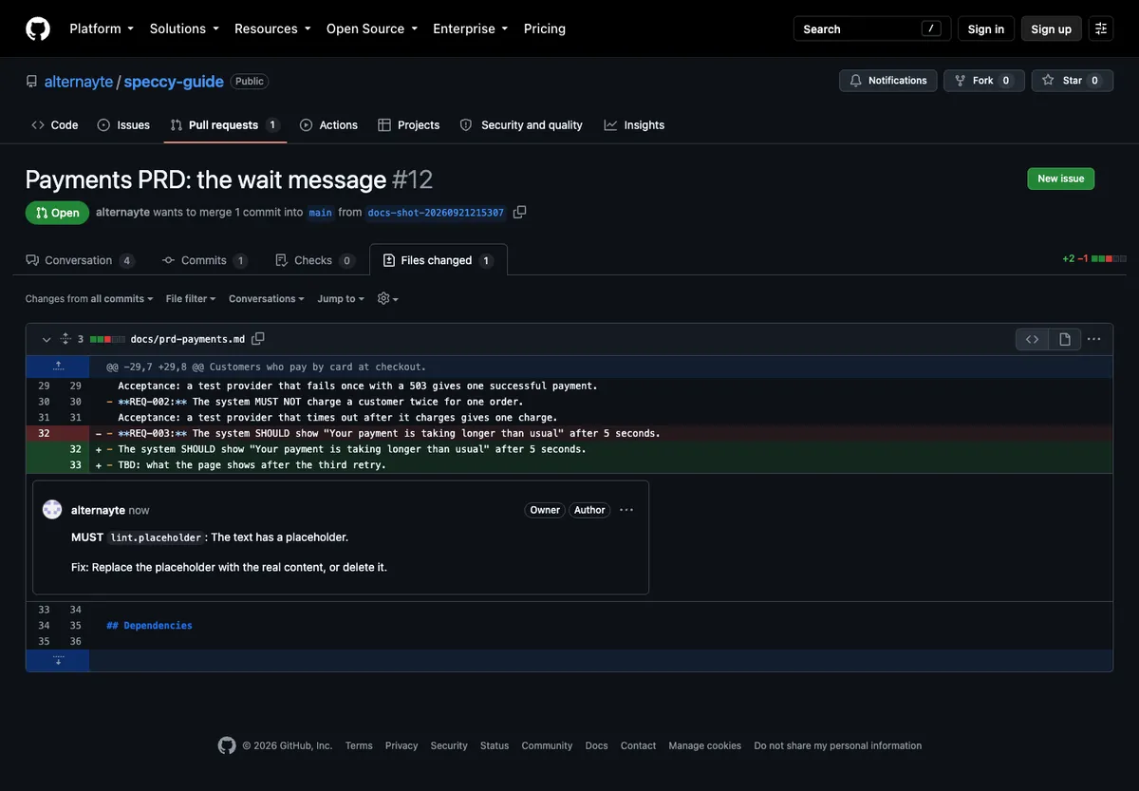Select the Files changed tab
The image size is (1139, 791).
click(439, 260)
